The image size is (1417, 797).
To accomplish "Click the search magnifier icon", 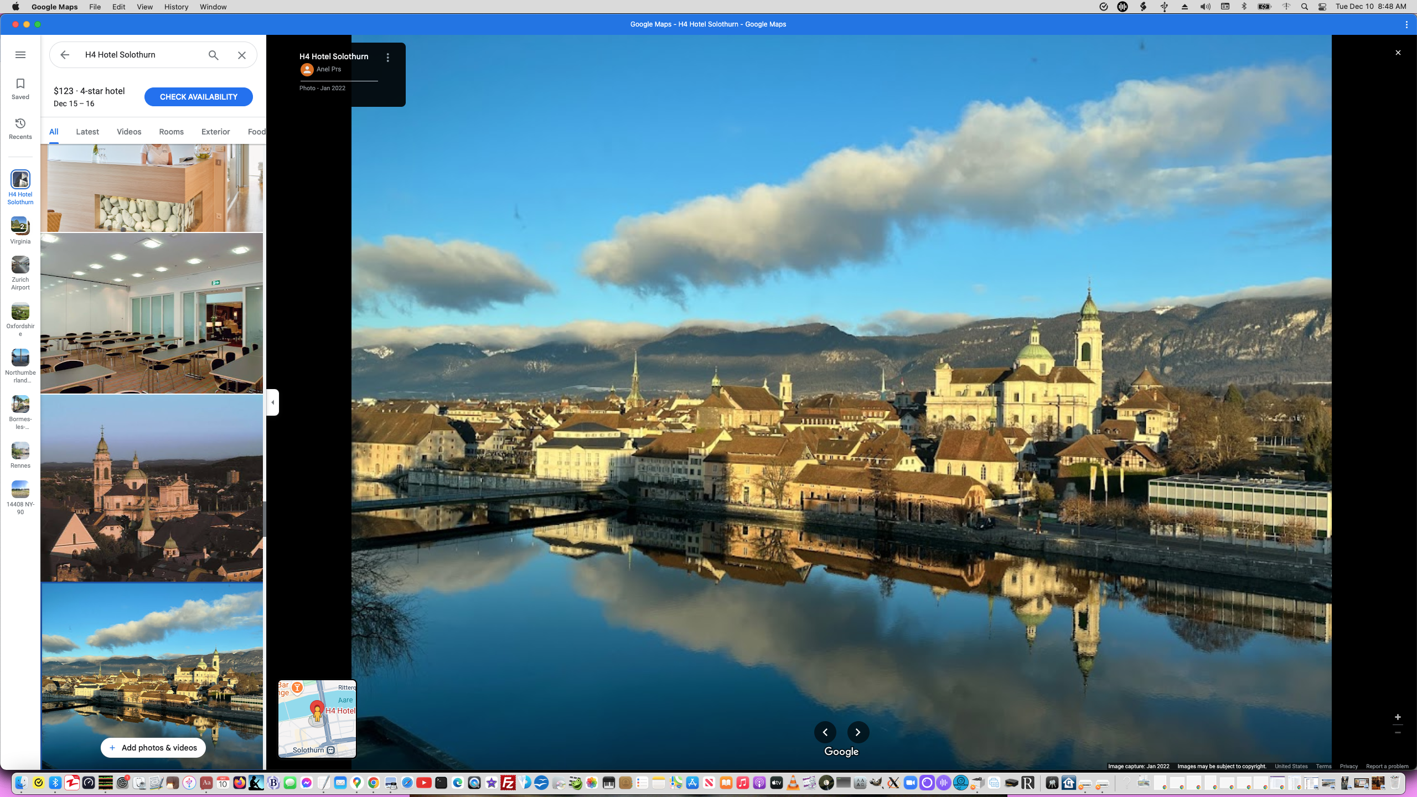I will click(214, 55).
